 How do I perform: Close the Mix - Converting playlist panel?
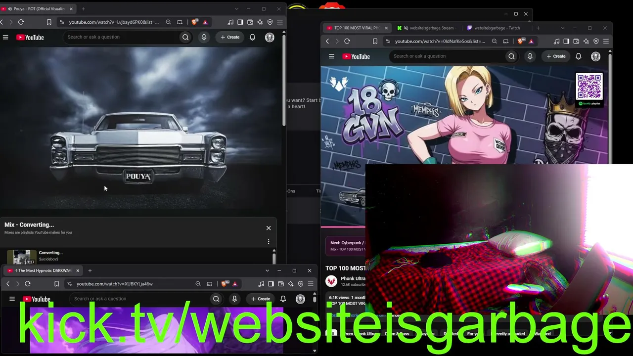point(269,228)
